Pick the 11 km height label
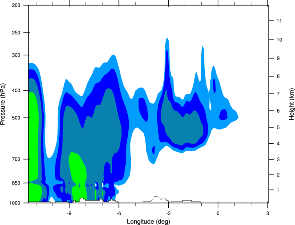Screen dimensions: 295x225 (x=279, y=21)
